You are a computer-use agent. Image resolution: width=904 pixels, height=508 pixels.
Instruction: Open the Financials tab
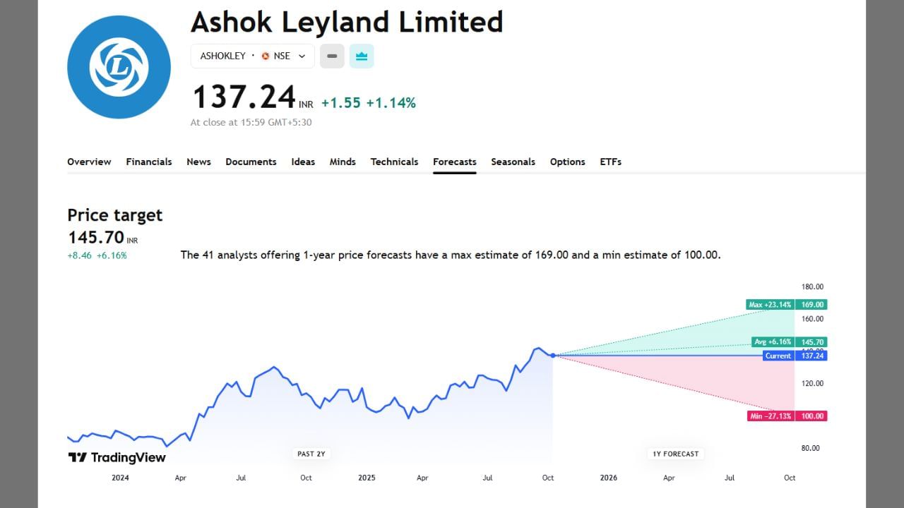[x=148, y=162]
